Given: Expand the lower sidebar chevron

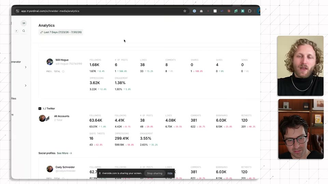Looking at the screenshot, I should pos(26,86).
